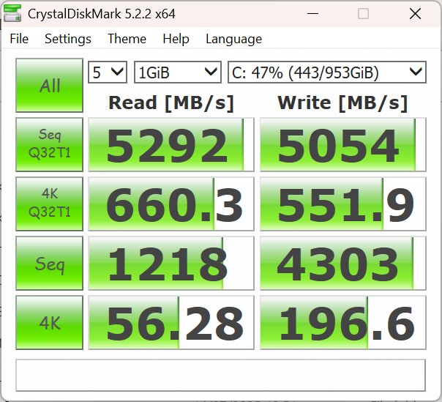Open the Theme menu
The height and width of the screenshot is (402, 442).
pos(127,39)
